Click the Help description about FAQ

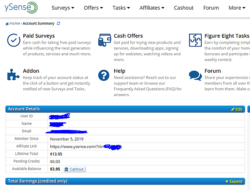(147, 86)
